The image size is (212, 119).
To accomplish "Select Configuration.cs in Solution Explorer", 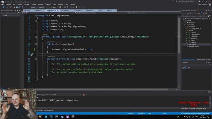I will [196, 29].
